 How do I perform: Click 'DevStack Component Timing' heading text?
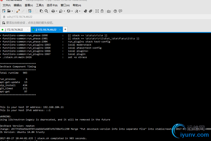18,67
